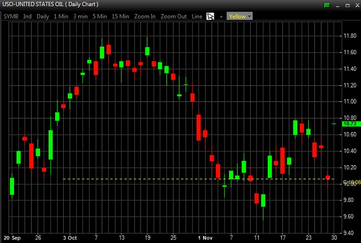Viewport: 361px width, 243px height.
Task: Click the USO-UNITED STATES OIL window title
Action: [51, 5]
